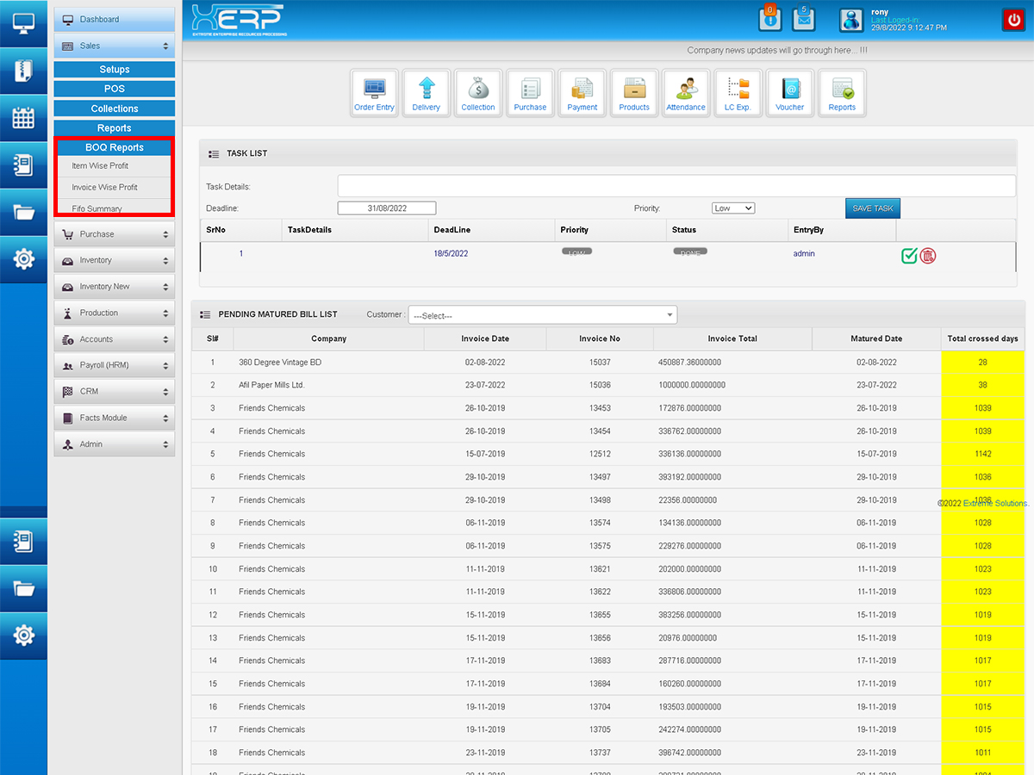Open the Priority dropdown set to Low
Image resolution: width=1034 pixels, height=775 pixels.
click(x=732, y=208)
